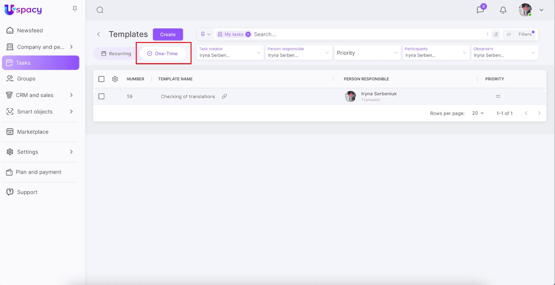The height and width of the screenshot is (285, 555).
Task: Click the eraser icon to clear filters
Action: click(x=496, y=34)
